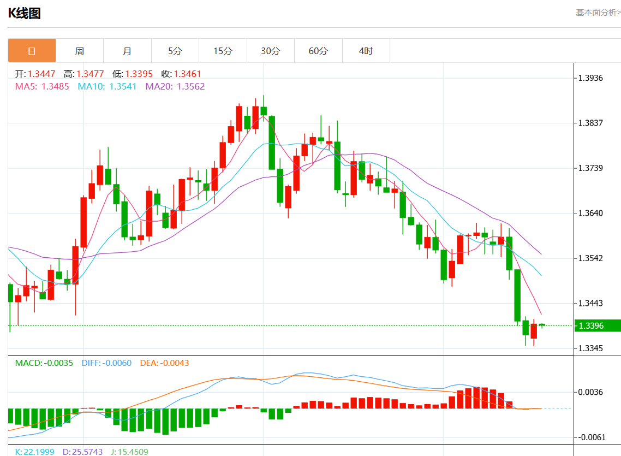Click the 1.3936 price axis label

pos(590,78)
